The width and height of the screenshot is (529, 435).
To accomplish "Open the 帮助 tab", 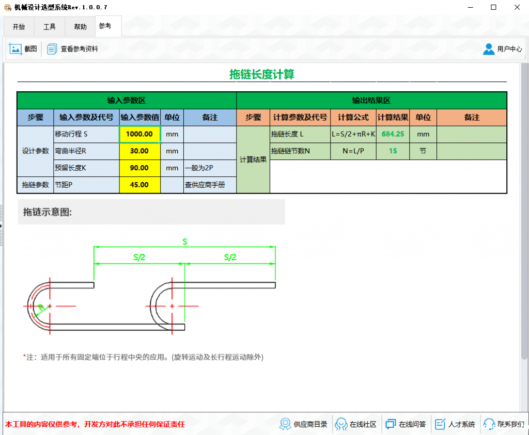I will pyautogui.click(x=80, y=26).
